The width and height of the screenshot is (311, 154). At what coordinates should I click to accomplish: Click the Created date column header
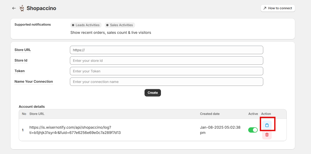pos(210,114)
